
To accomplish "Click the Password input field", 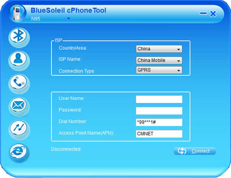I will point(159,111).
